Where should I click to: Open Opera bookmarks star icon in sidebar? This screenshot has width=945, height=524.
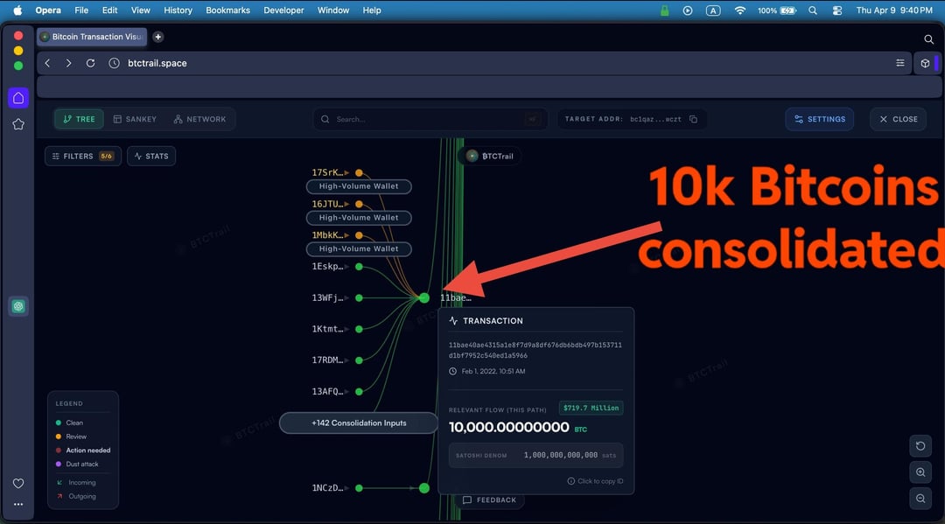[x=18, y=124]
